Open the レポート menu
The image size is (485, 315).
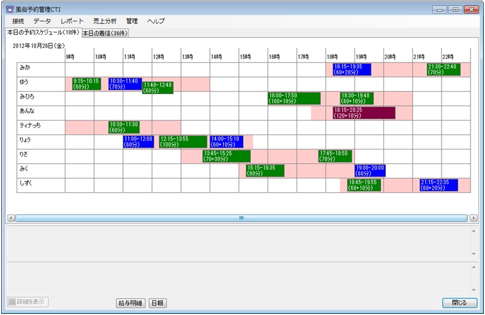[72, 21]
